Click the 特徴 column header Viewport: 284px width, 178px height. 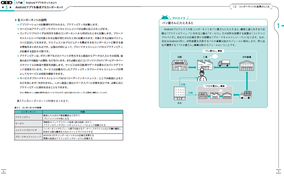click(83, 112)
